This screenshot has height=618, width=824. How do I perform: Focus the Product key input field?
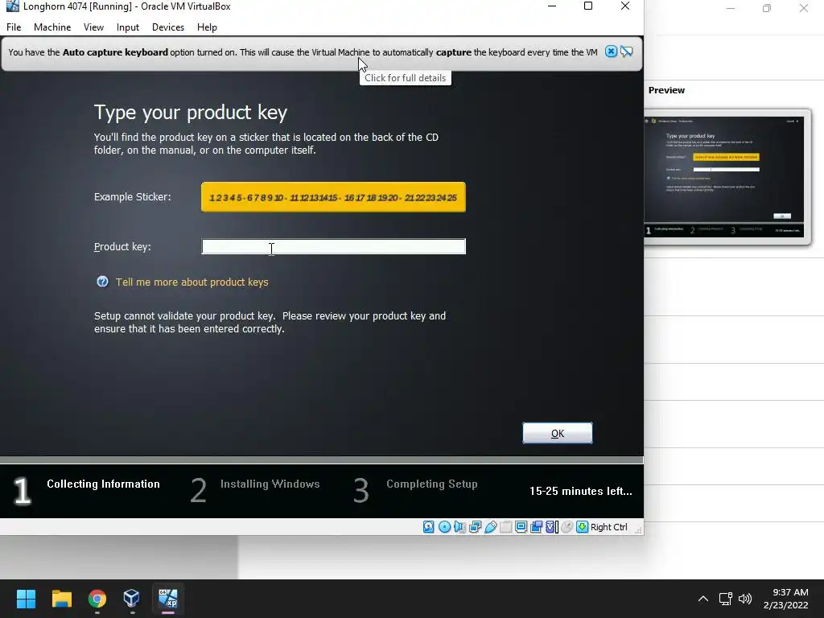(x=334, y=246)
